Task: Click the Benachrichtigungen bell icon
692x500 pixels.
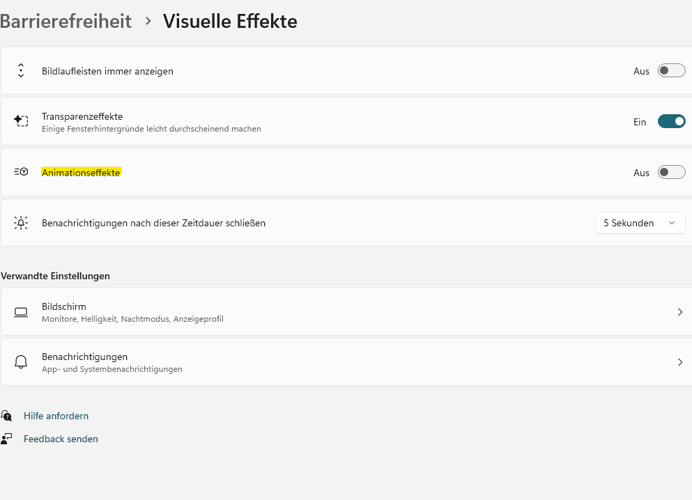Action: [21, 362]
